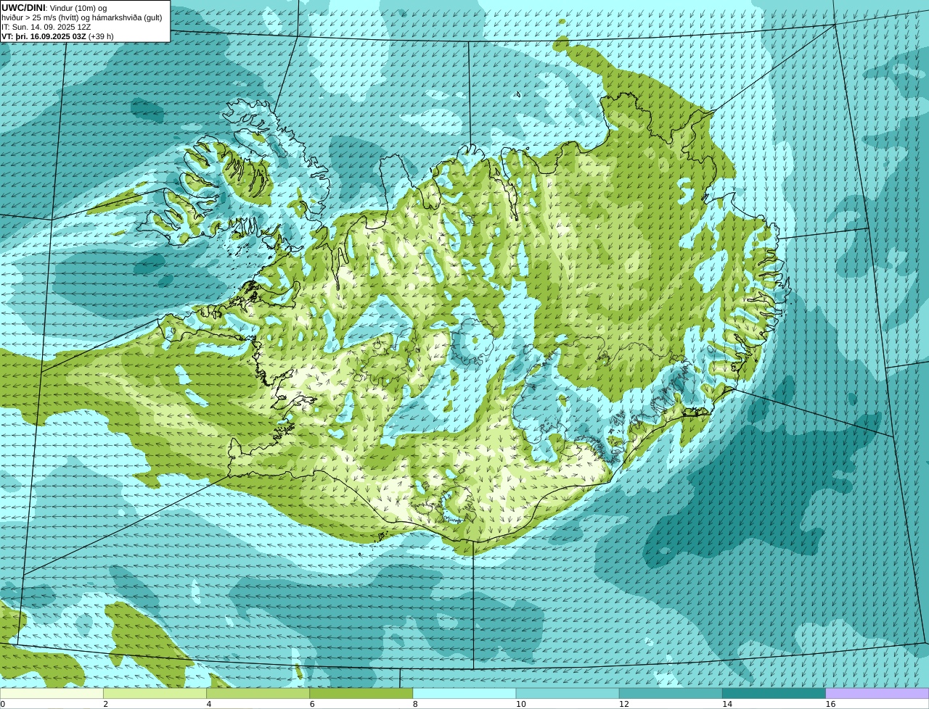Select the dark teal 14–16 m/s legend swatch
Viewport: 929px width, 709px height.
[774, 694]
